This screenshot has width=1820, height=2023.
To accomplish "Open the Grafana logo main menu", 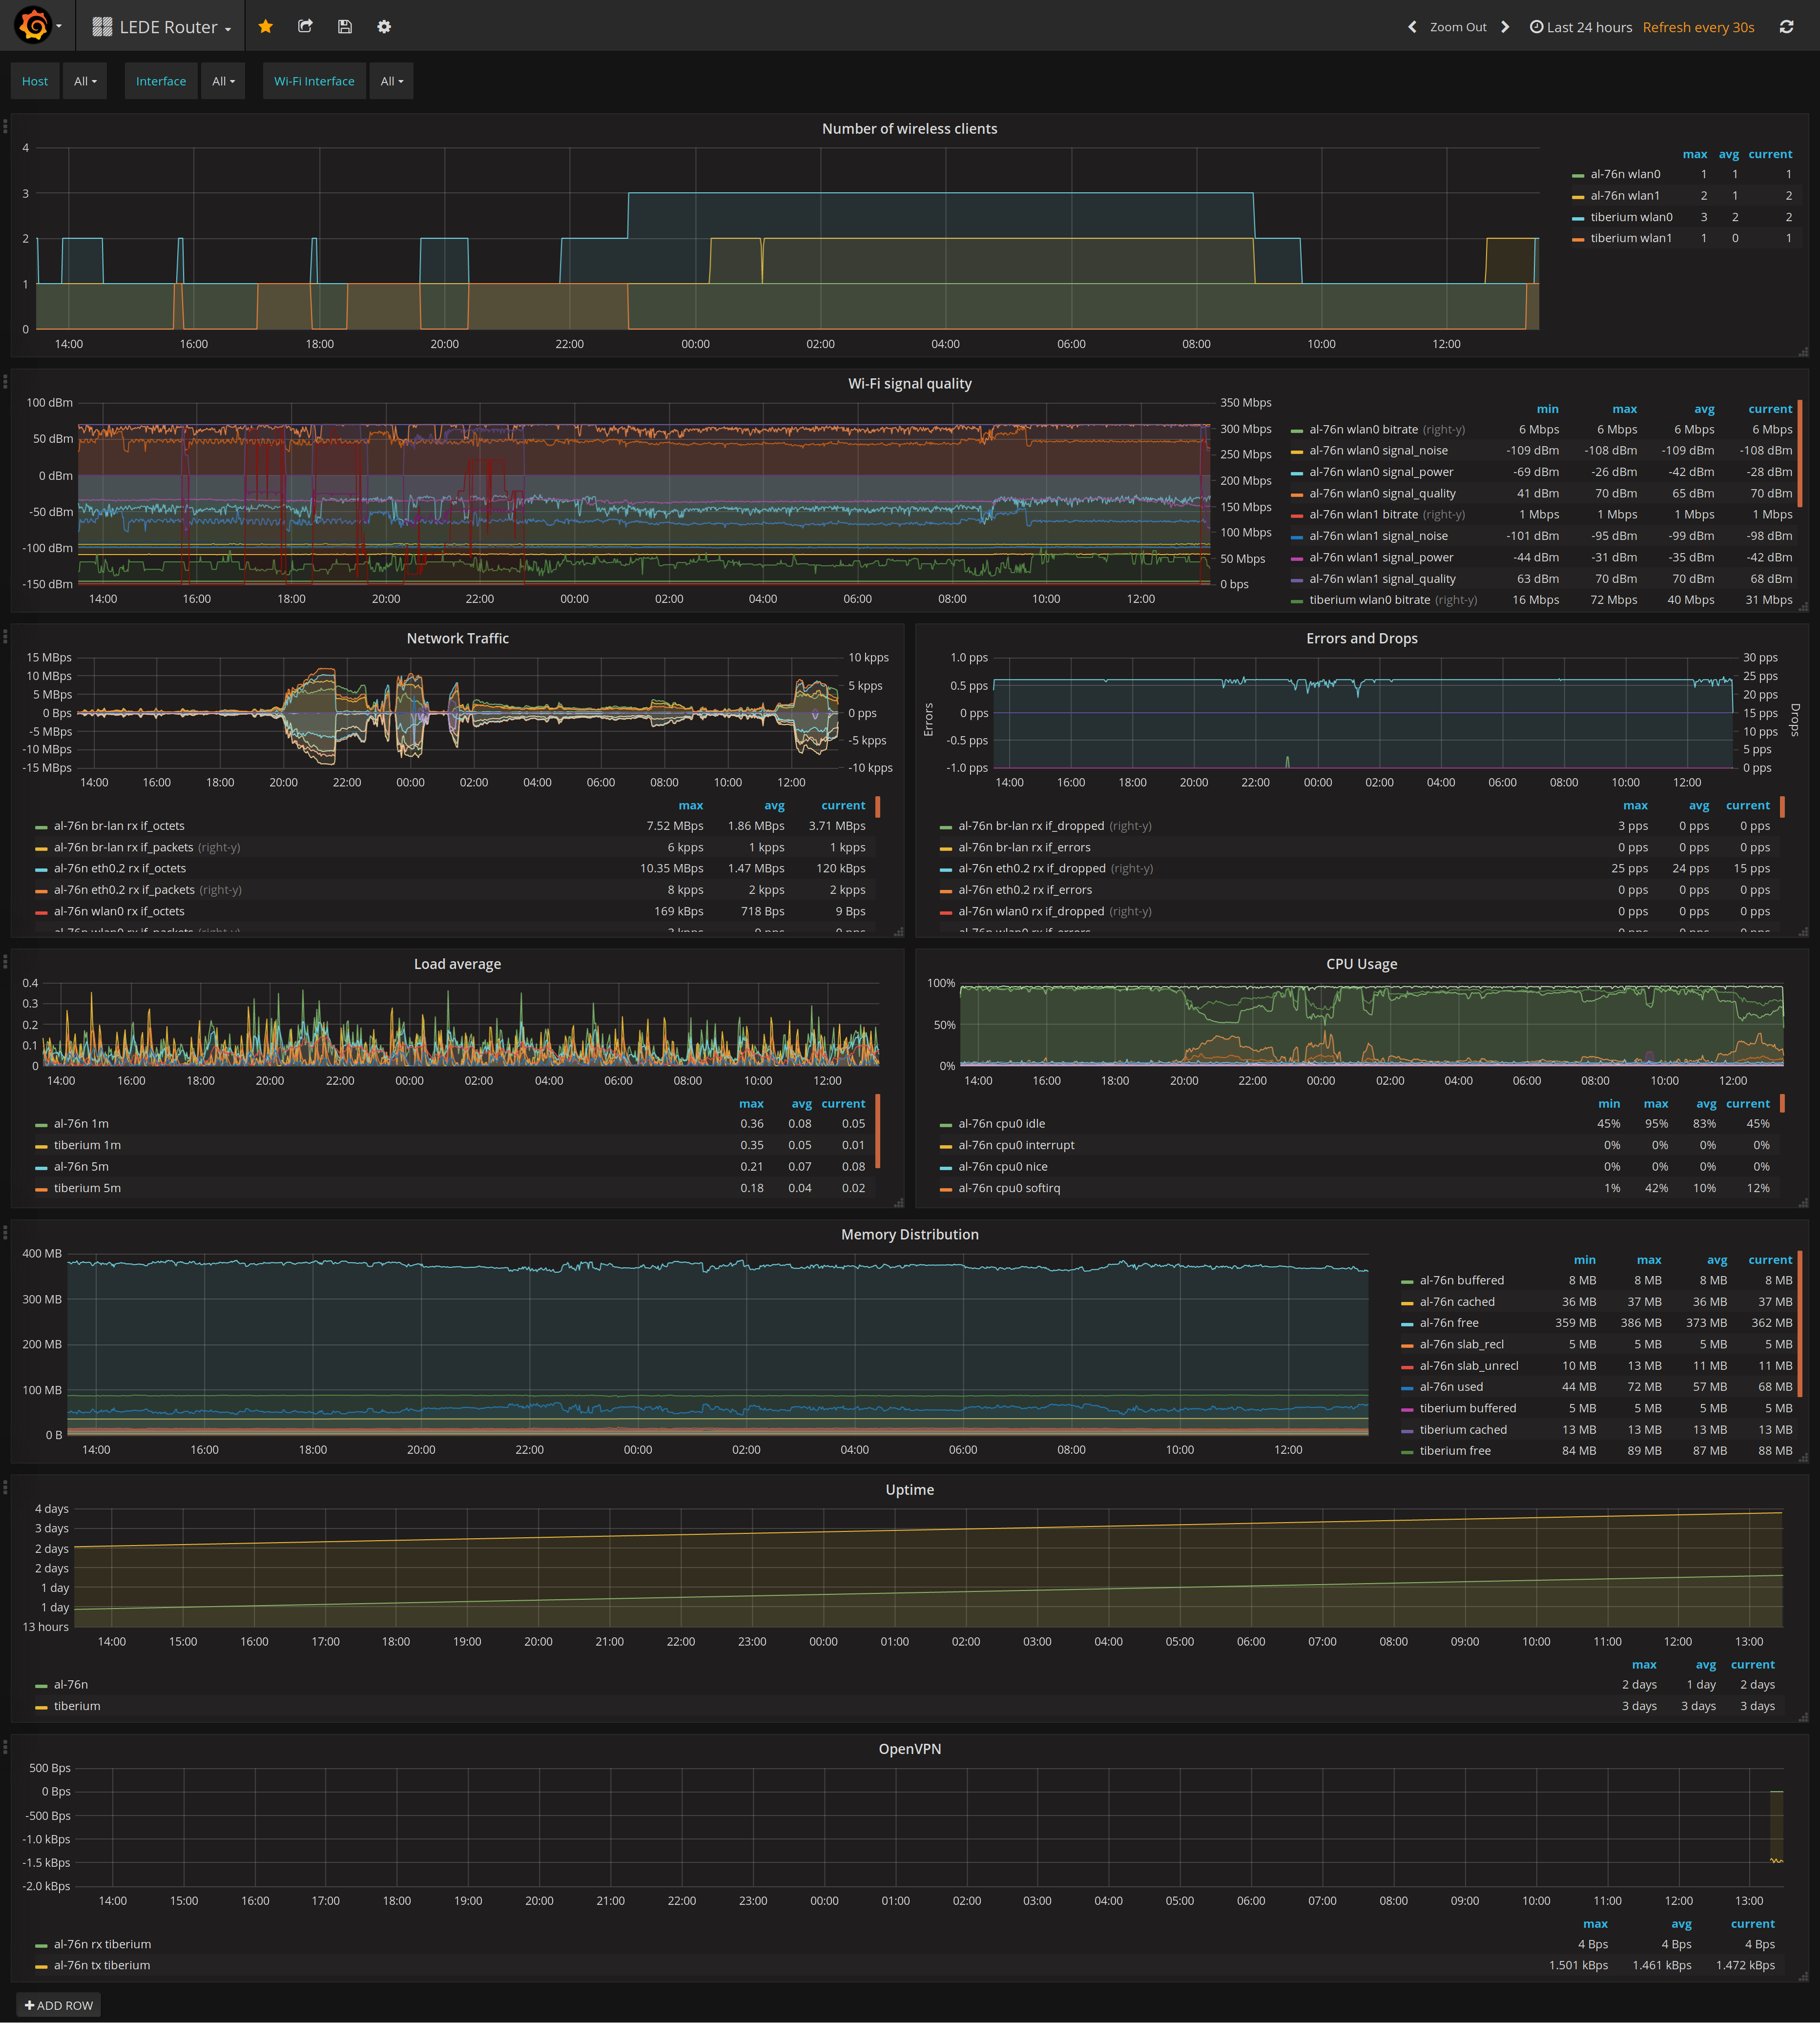I will pyautogui.click(x=35, y=26).
